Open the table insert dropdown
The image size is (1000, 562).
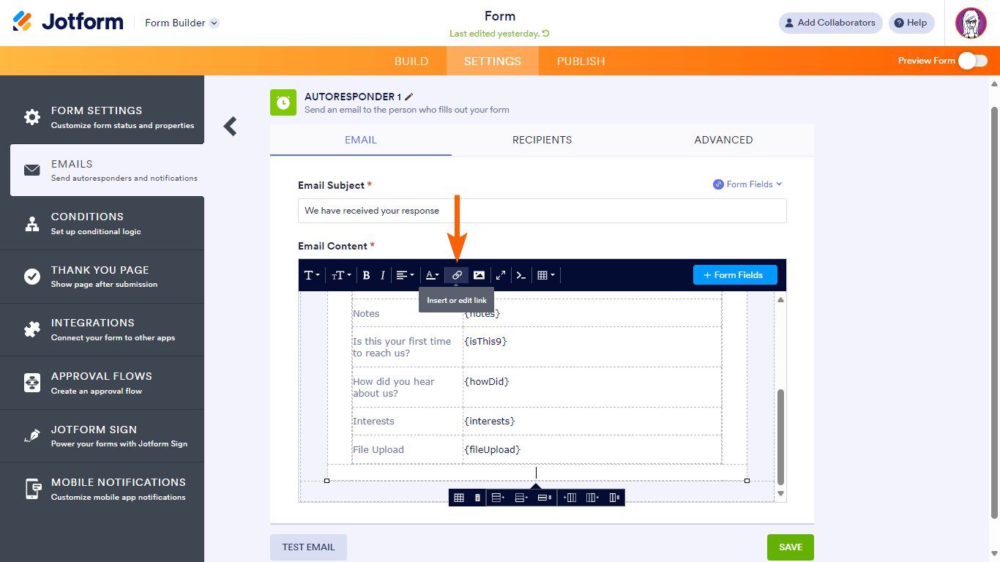tap(546, 275)
